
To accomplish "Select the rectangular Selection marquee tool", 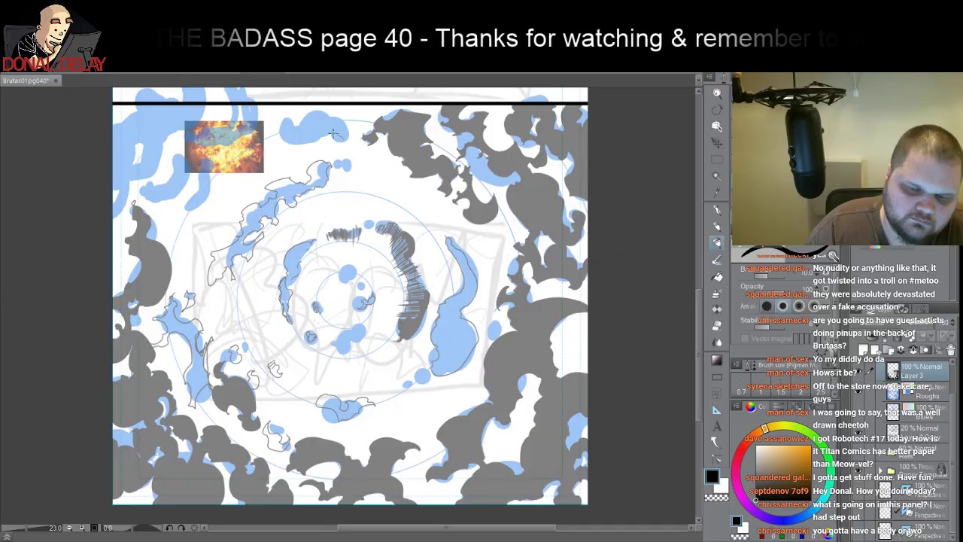I will coord(717,160).
